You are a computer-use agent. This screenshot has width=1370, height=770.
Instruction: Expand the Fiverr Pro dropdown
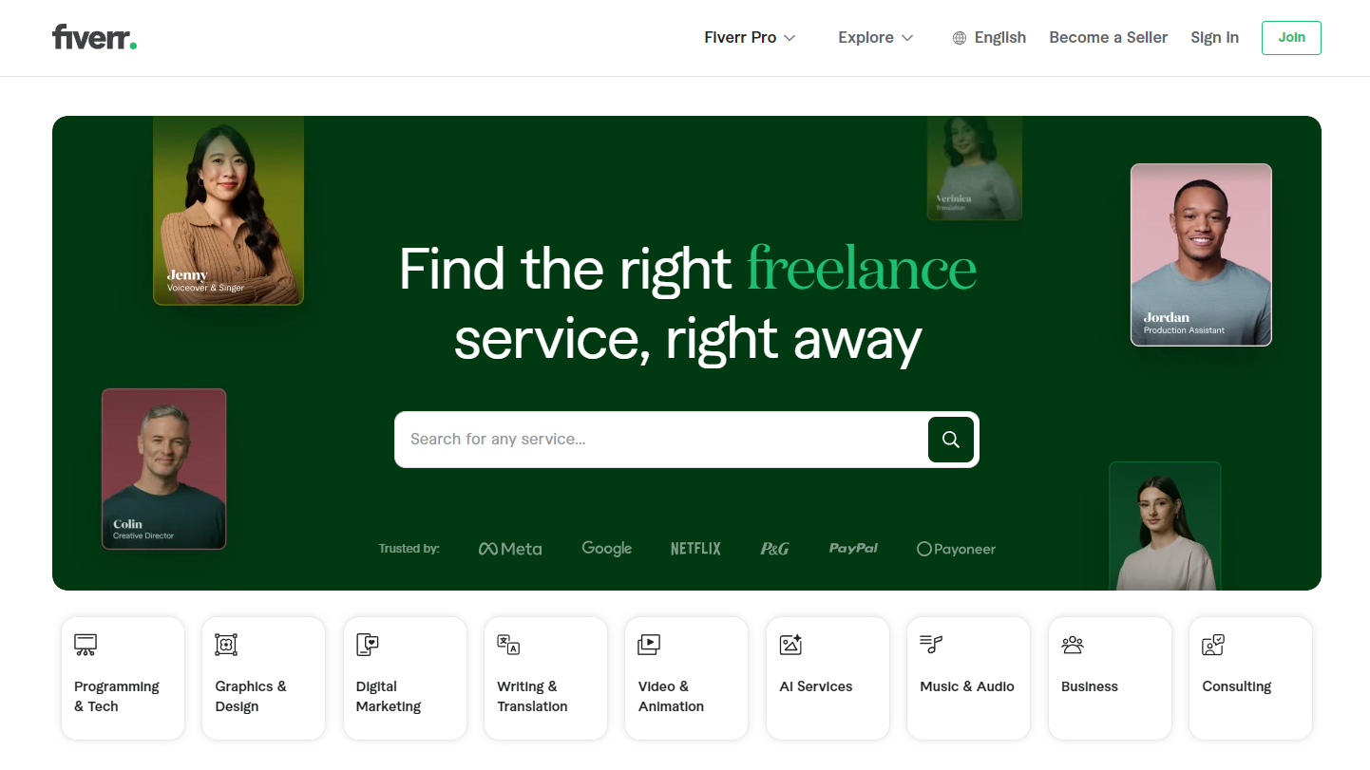[750, 38]
